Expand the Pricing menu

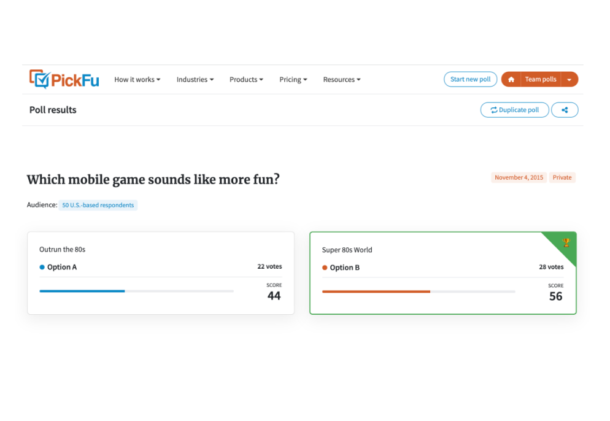tap(293, 80)
